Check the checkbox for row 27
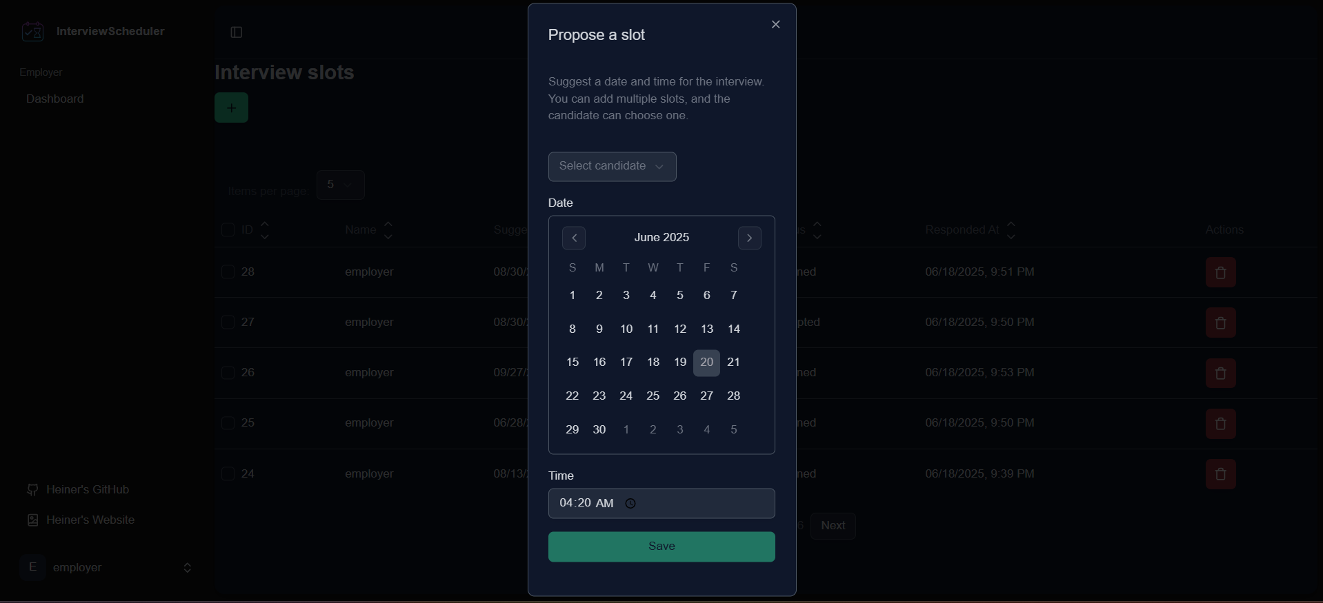The width and height of the screenshot is (1323, 603). [x=228, y=323]
